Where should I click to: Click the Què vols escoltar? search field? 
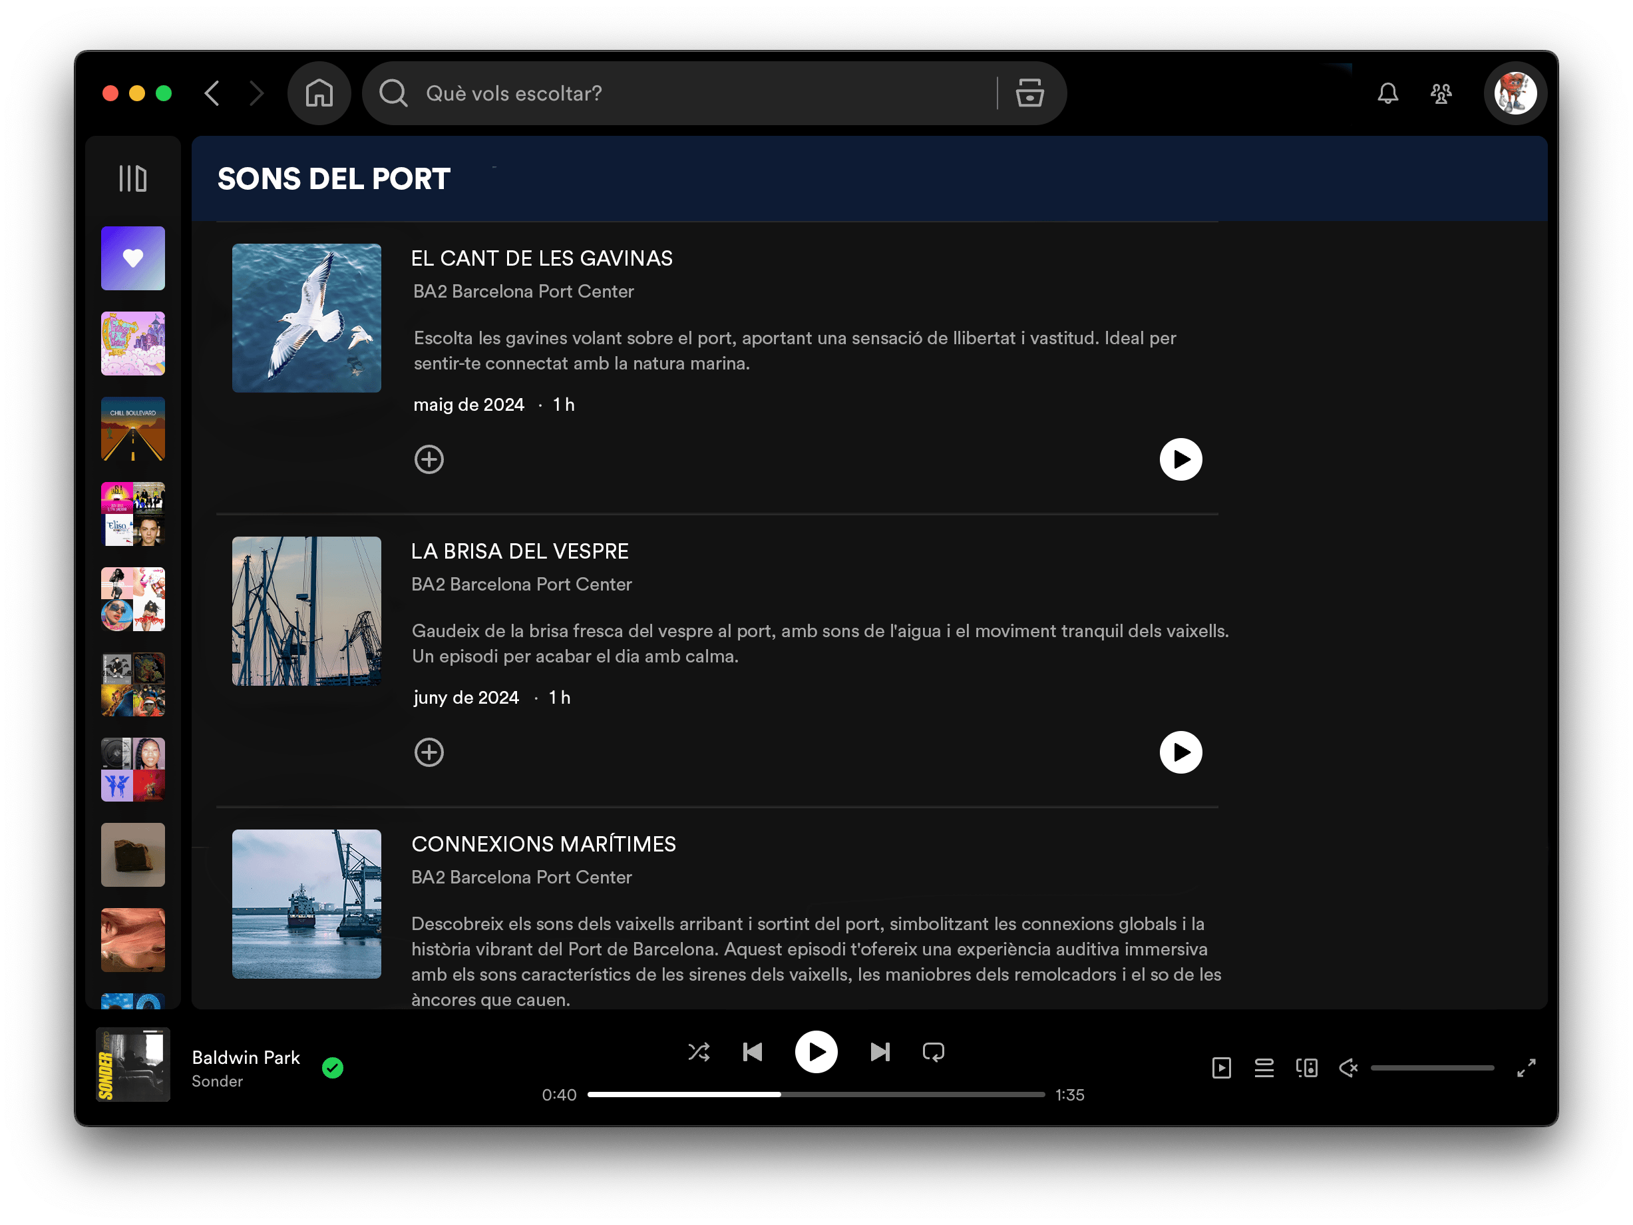tap(664, 93)
